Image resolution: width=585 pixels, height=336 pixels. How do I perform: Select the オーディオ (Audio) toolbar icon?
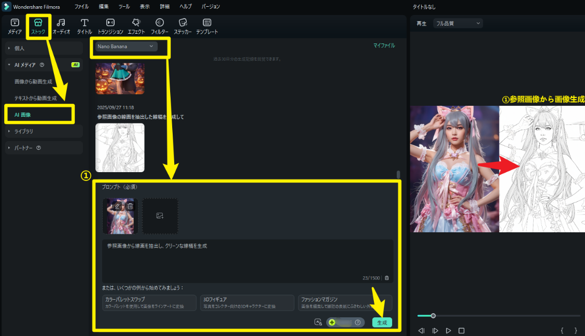pyautogui.click(x=61, y=25)
